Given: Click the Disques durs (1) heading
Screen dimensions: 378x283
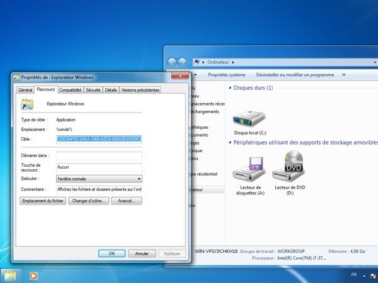Looking at the screenshot, I should point(253,88).
